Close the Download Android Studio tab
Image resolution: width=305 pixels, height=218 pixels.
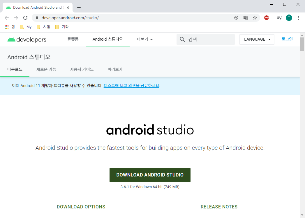pos(68,8)
